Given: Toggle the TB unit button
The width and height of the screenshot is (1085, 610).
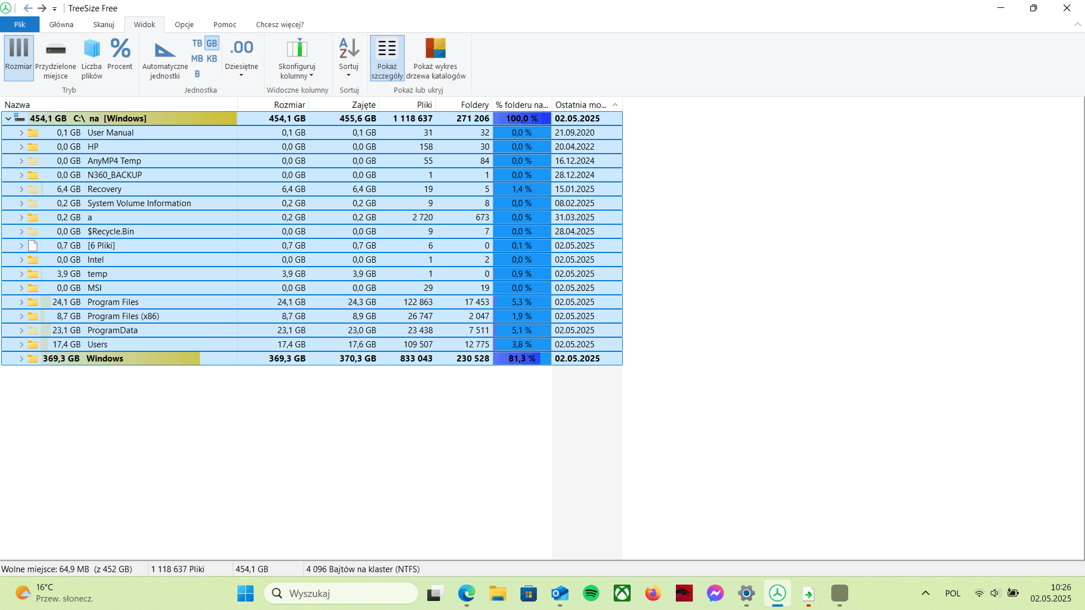Looking at the screenshot, I should pos(197,43).
